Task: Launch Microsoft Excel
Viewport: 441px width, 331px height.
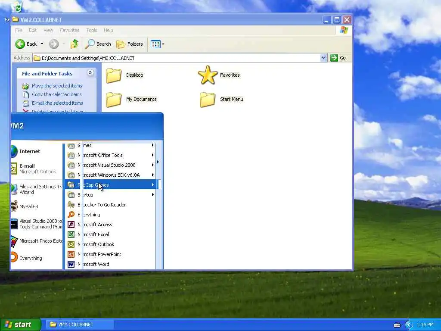Action: click(x=110, y=234)
